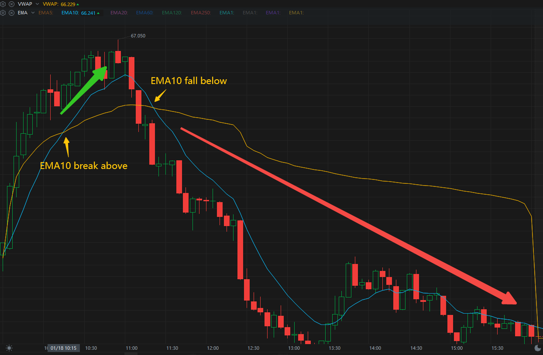This screenshot has width=543, height=355.
Task: Remove the VWAP indicator with its X icon
Action: click(x=12, y=4)
